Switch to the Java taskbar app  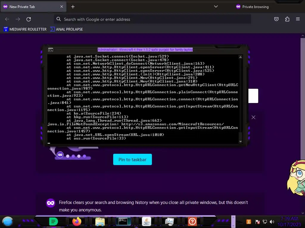[147, 221]
